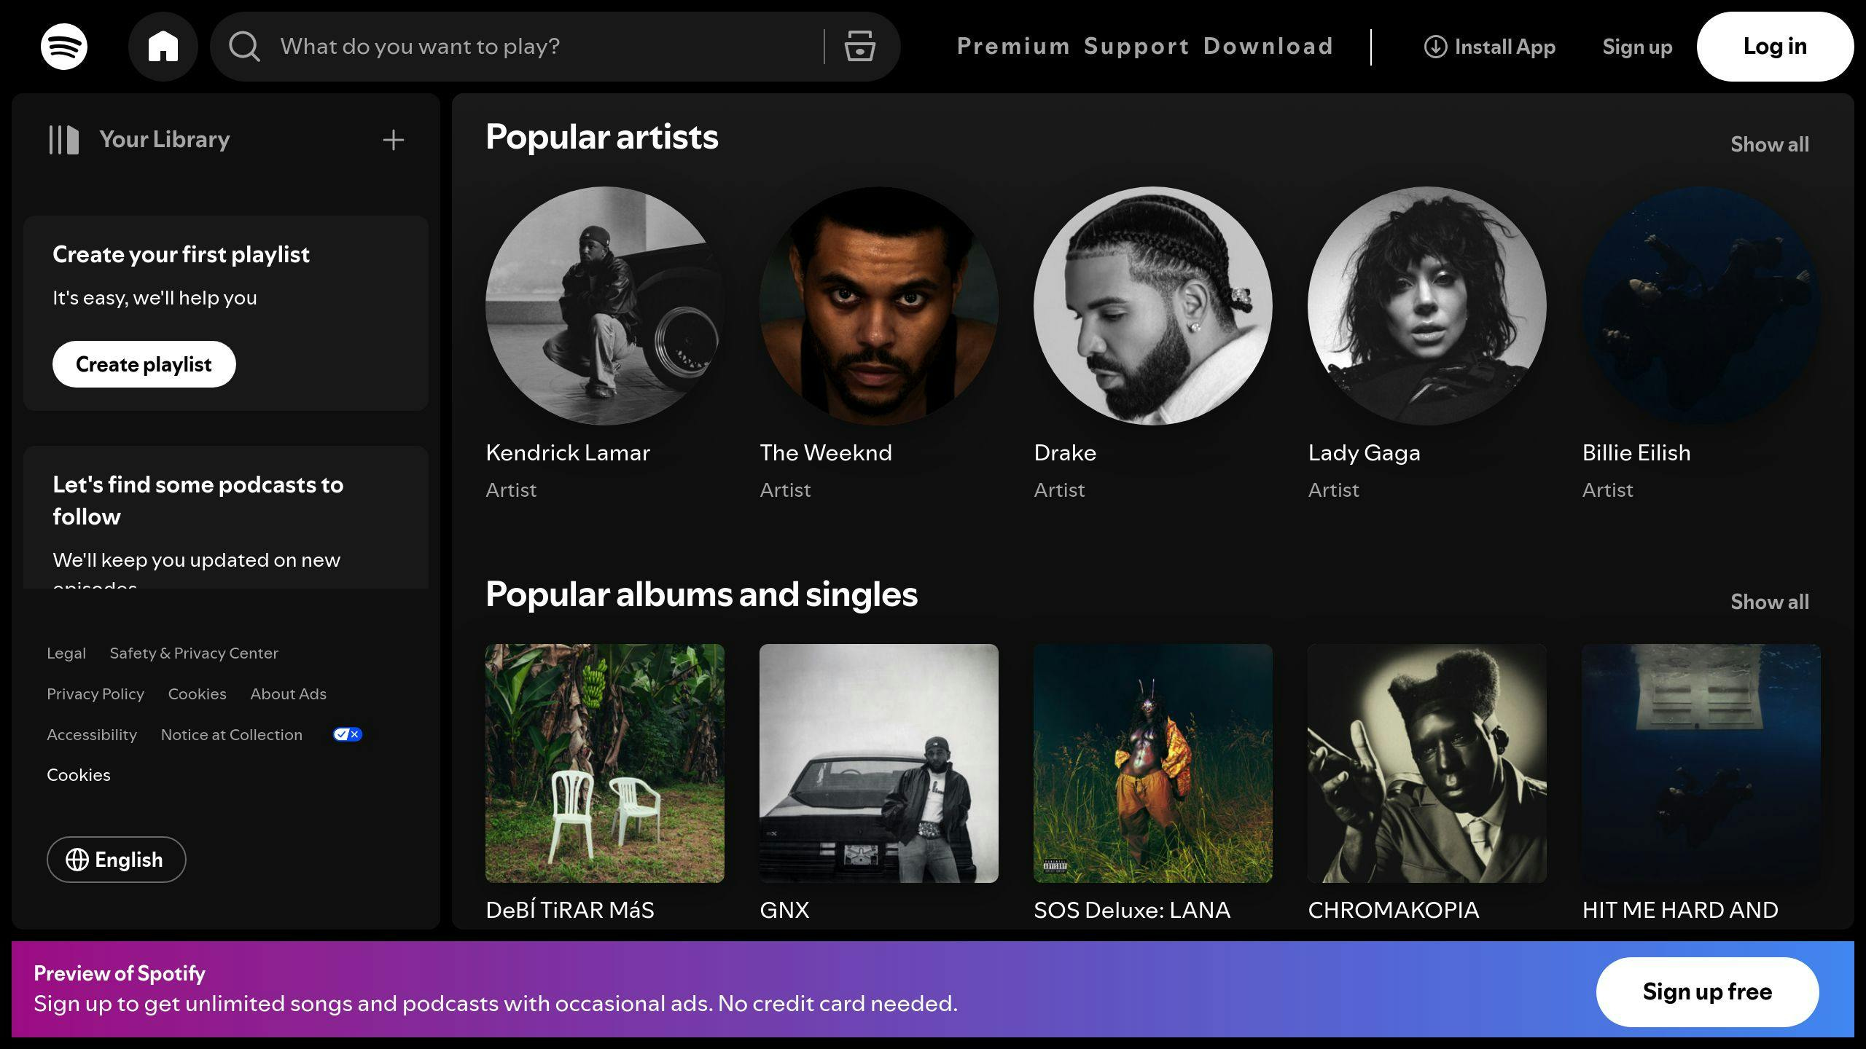Toggle the privacy choices check icon

coord(347,734)
